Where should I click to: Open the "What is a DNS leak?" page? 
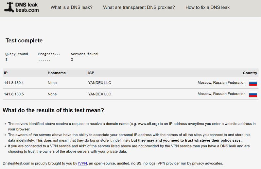point(71,7)
